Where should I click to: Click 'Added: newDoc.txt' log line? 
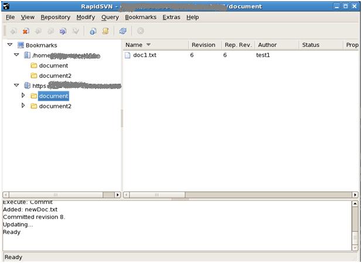(30, 210)
